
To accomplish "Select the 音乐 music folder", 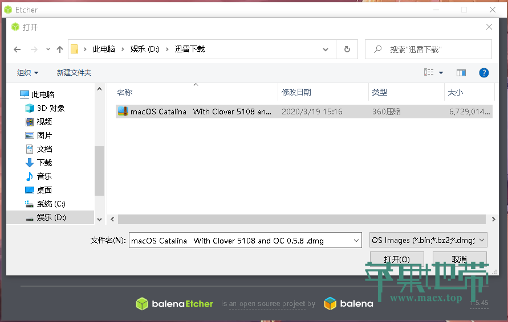I will [44, 176].
